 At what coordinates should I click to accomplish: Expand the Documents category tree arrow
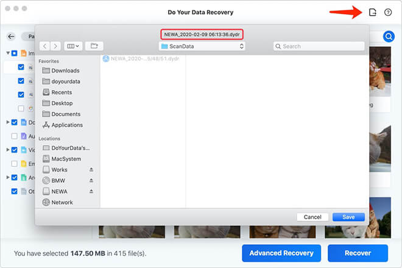coord(7,122)
